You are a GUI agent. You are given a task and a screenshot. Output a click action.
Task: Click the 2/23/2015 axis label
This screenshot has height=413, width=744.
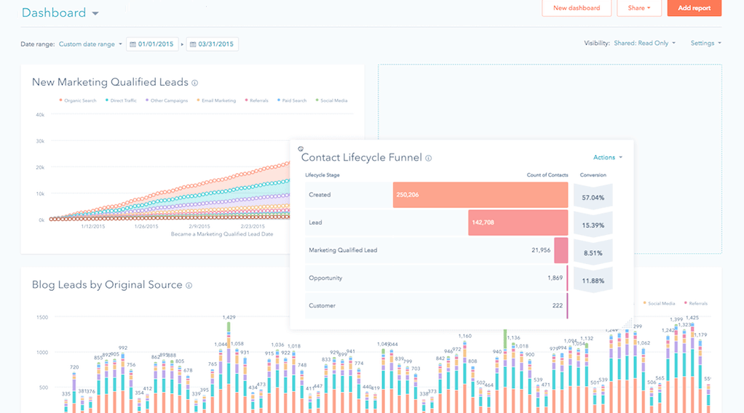pyautogui.click(x=253, y=227)
